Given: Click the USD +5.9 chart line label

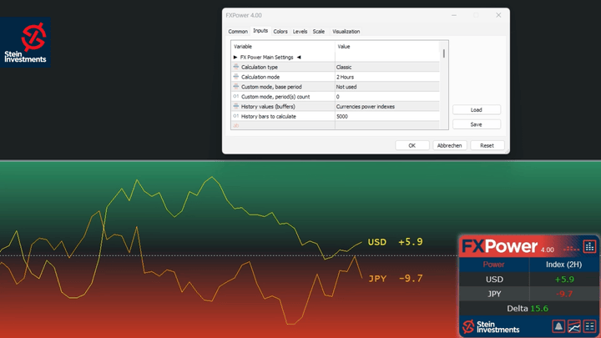Looking at the screenshot, I should pyautogui.click(x=395, y=242).
